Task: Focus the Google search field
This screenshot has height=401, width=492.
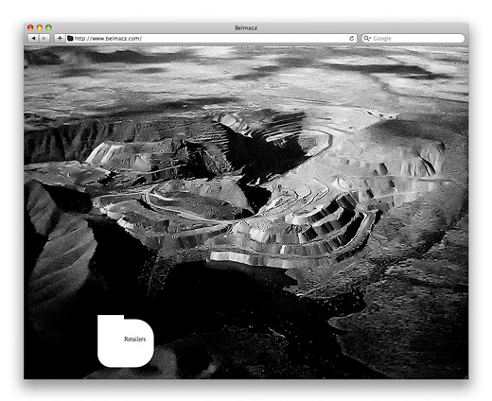Action: coord(413,39)
